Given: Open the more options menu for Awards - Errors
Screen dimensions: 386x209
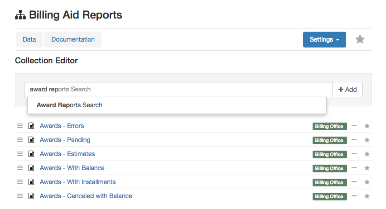Looking at the screenshot, I should tap(354, 126).
